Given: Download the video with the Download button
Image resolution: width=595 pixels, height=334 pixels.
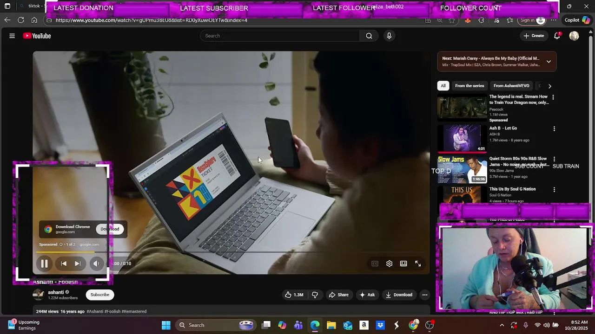Looking at the screenshot, I should pos(399,295).
